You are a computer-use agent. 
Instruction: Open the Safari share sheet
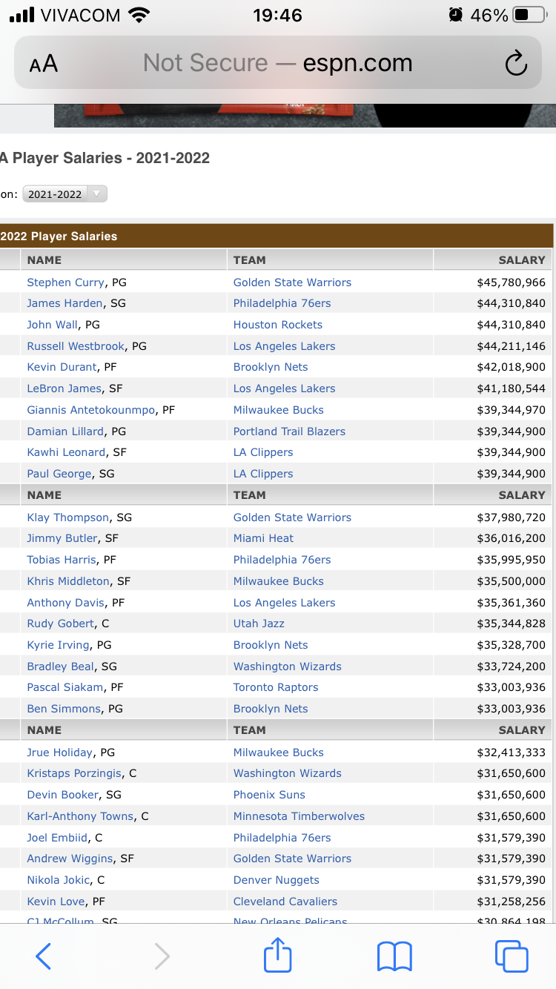[278, 954]
